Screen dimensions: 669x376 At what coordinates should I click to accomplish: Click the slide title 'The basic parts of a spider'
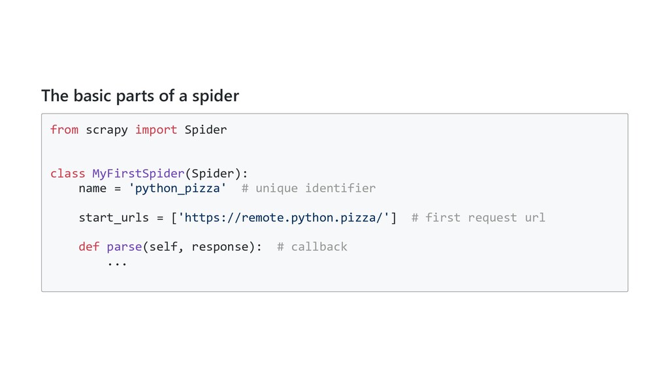click(140, 96)
